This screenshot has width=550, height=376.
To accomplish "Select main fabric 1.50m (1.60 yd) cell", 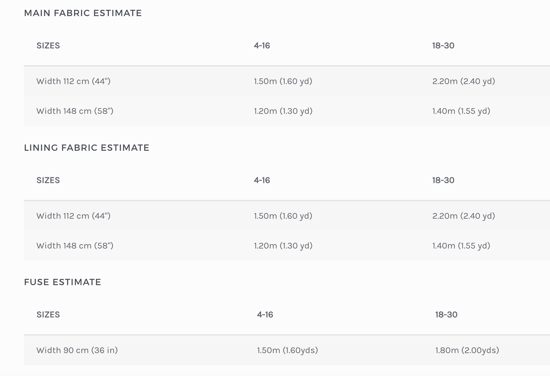I will pos(283,81).
